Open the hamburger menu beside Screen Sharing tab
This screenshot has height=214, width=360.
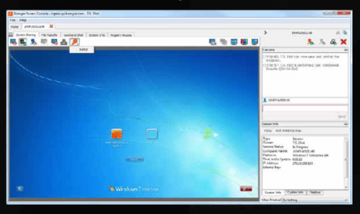[x=11, y=35]
